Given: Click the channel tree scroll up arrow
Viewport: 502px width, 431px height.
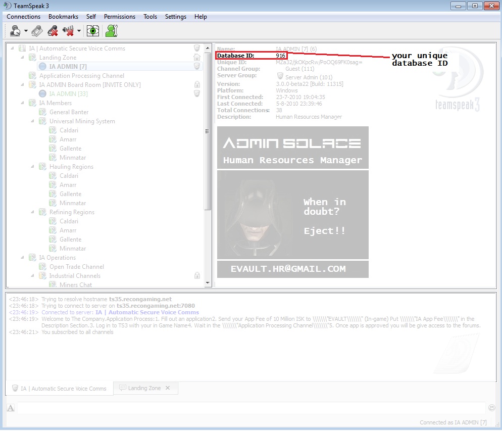Looking at the screenshot, I should pos(208,47).
